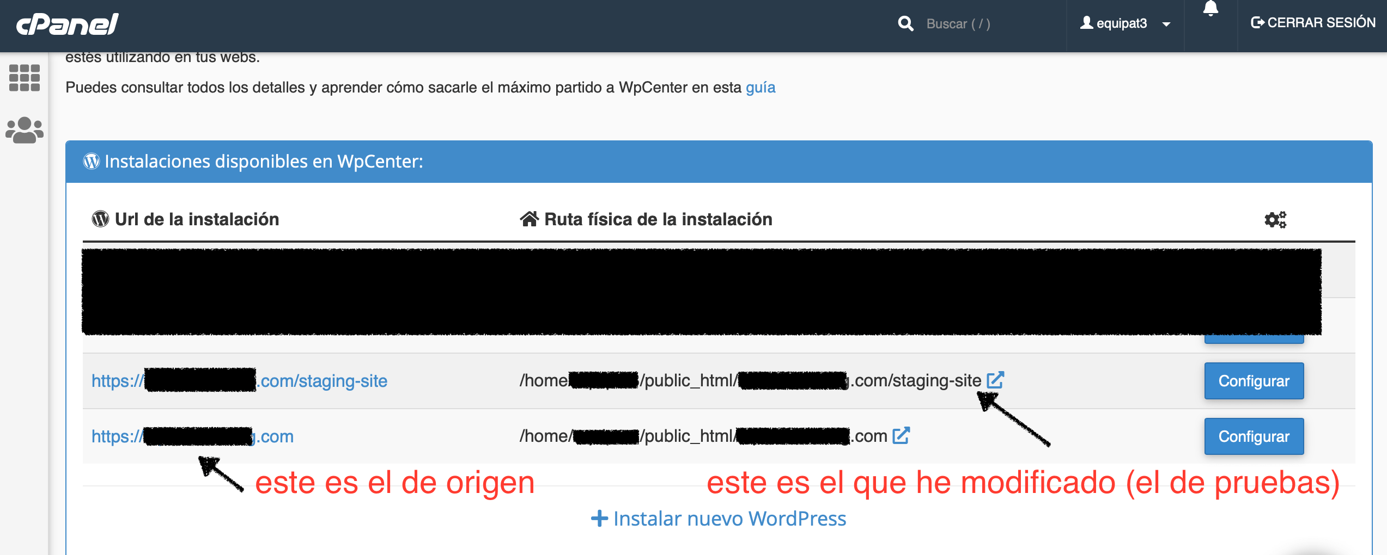Image resolution: width=1387 pixels, height=555 pixels.
Task: Open the search magnifier icon
Action: pyautogui.click(x=905, y=23)
